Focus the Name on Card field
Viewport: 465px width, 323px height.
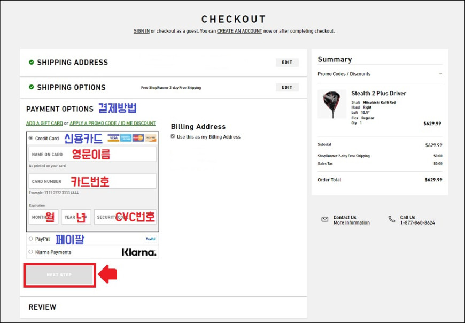click(92, 154)
